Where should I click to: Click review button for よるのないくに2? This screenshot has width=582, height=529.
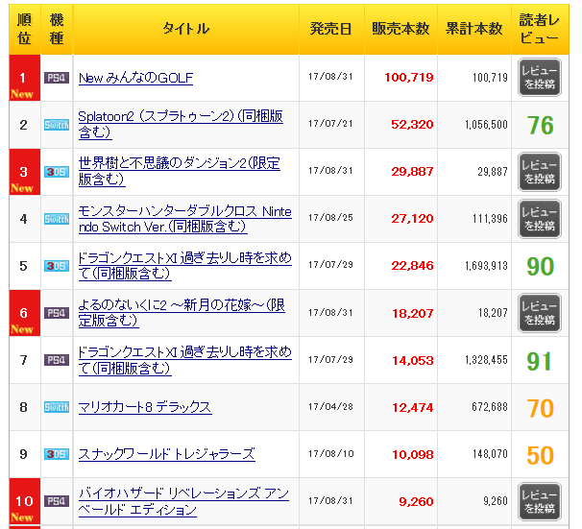[540, 313]
